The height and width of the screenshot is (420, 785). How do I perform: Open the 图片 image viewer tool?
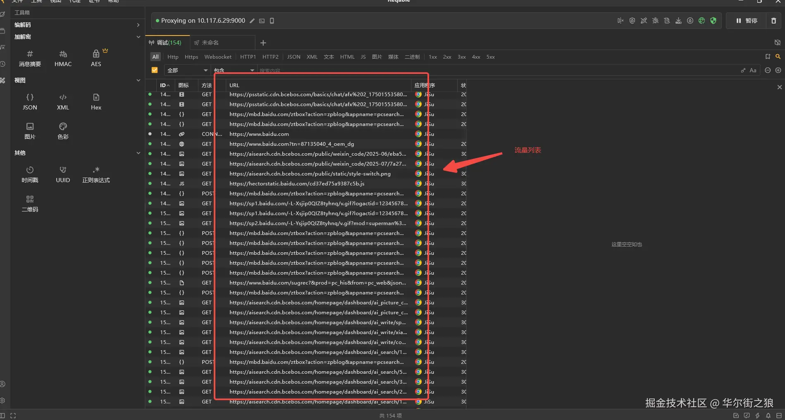coord(30,131)
